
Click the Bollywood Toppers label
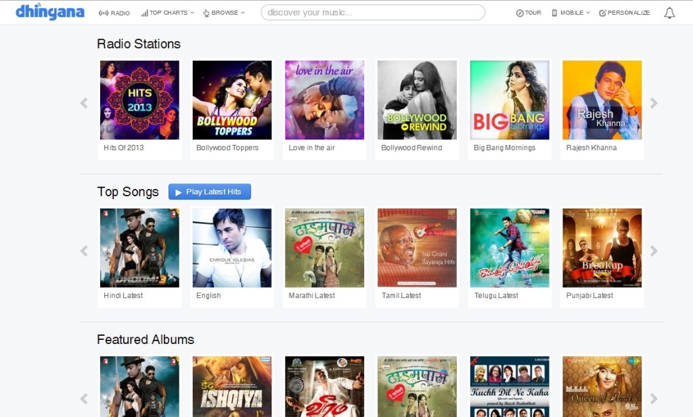pyautogui.click(x=227, y=148)
